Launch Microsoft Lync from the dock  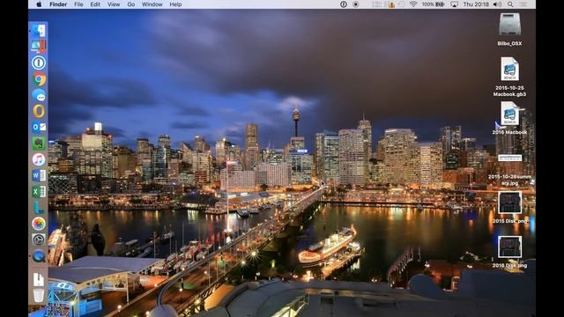click(39, 208)
